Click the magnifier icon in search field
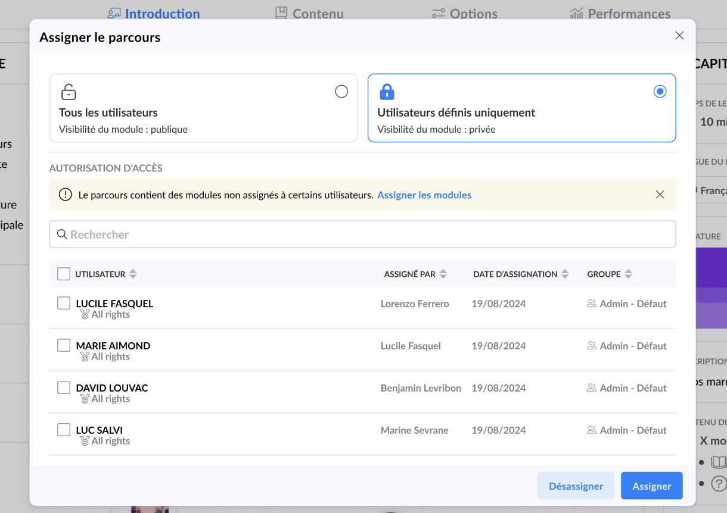This screenshot has height=513, width=727. [61, 234]
